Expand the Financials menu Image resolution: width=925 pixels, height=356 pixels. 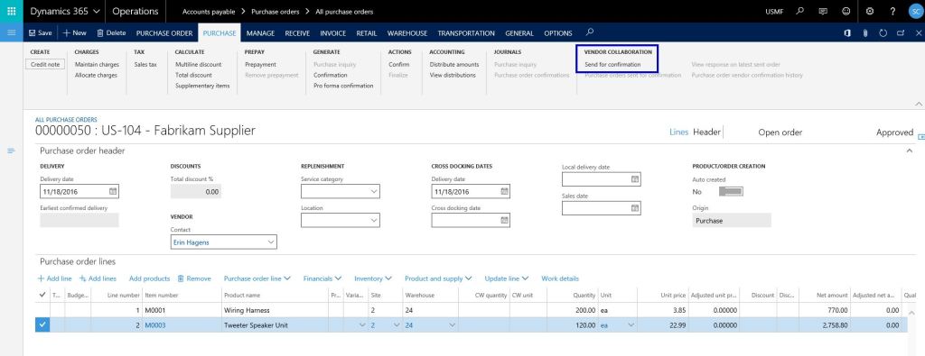pyautogui.click(x=322, y=278)
